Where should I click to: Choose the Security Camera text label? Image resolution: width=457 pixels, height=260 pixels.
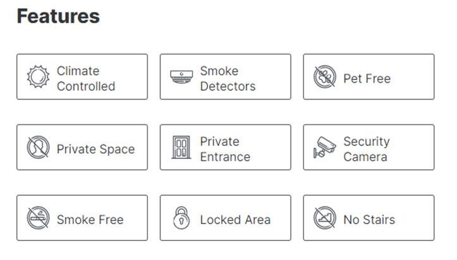tap(367, 149)
